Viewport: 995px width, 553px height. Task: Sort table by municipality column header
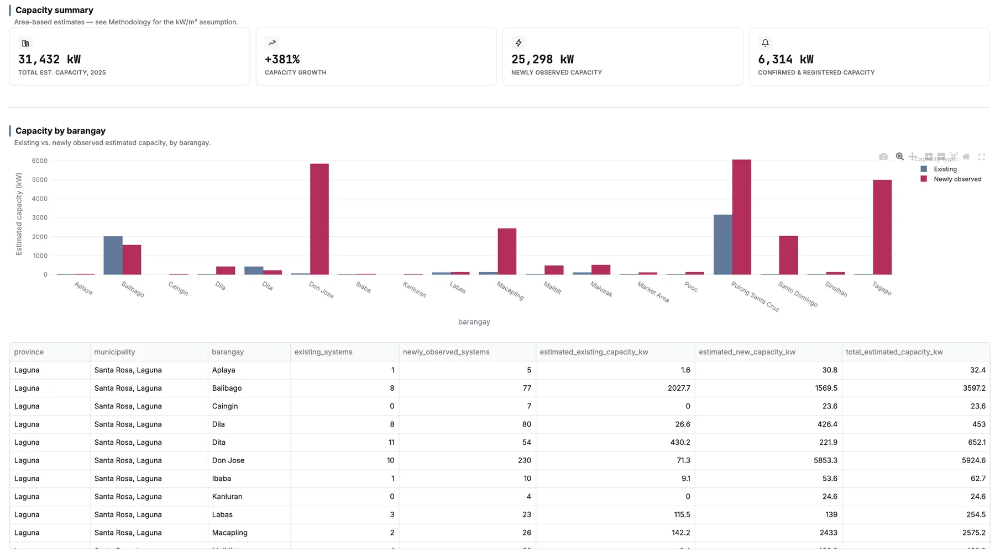tap(149, 352)
